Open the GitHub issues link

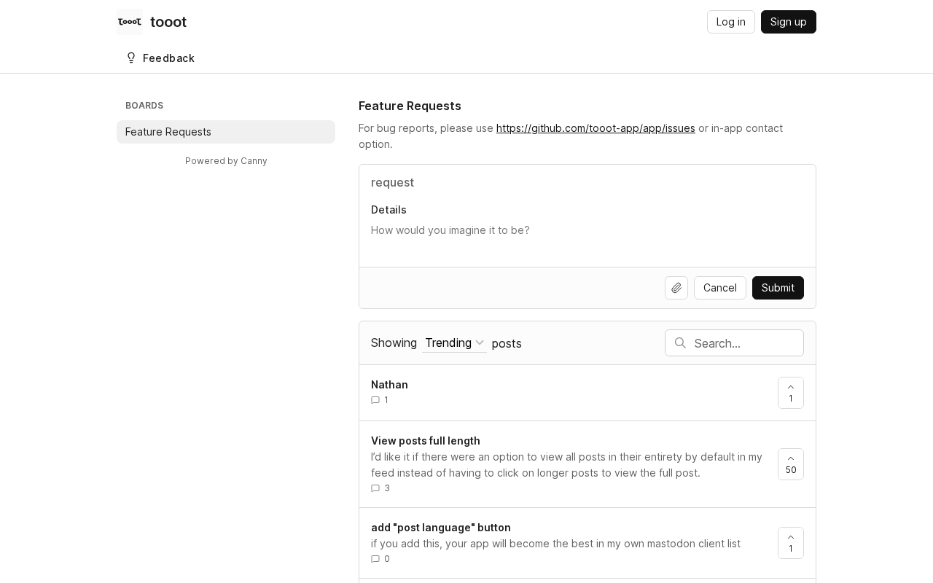pos(596,128)
